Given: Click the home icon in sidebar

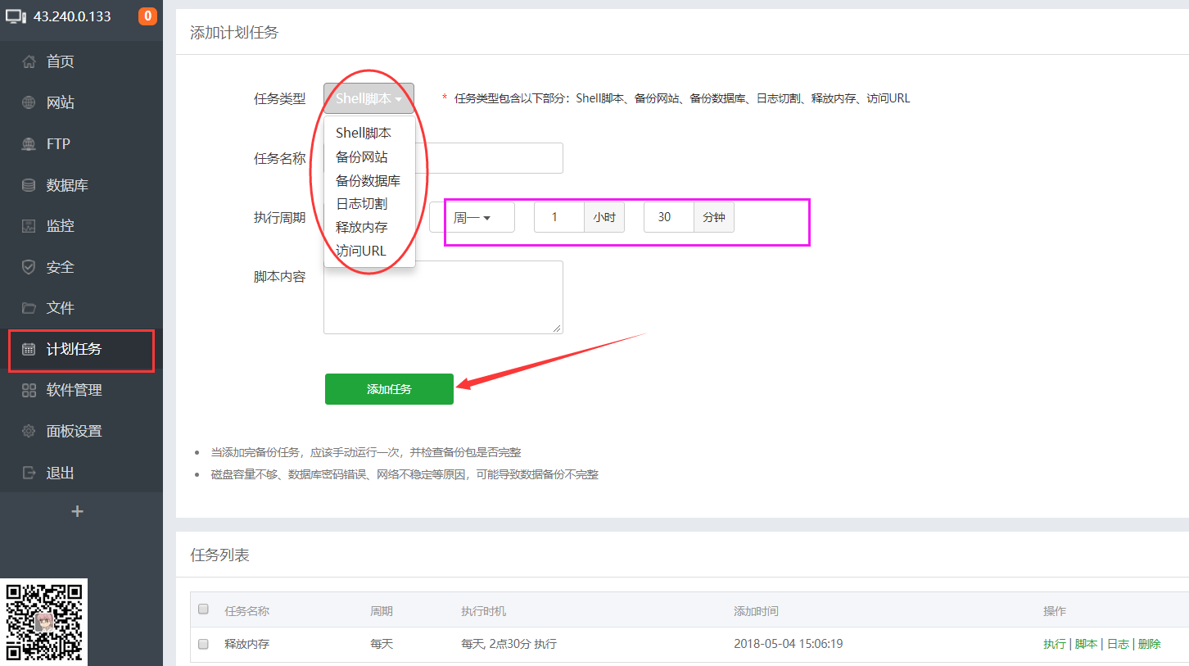Looking at the screenshot, I should (29, 61).
